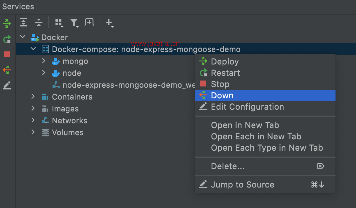Click the Restart icon in left sidebar
The width and height of the screenshot is (356, 208).
(x=7, y=39)
